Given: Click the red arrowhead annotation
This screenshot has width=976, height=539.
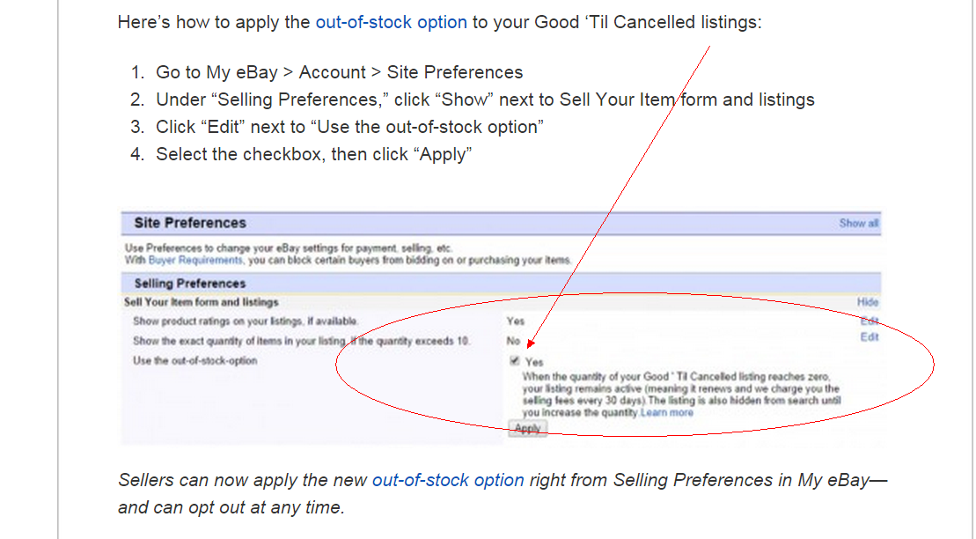Looking at the screenshot, I should pyautogui.click(x=532, y=344).
